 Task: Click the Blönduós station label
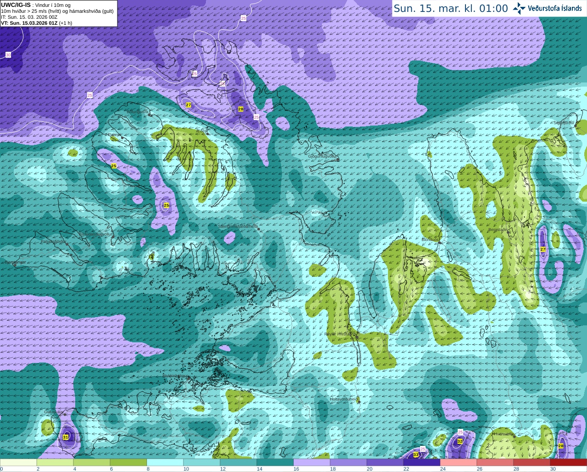430,239
